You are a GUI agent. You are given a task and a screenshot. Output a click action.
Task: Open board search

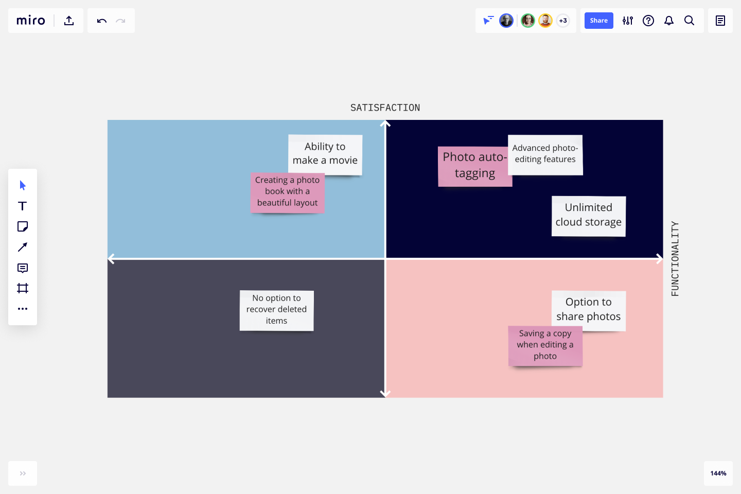pos(690,21)
